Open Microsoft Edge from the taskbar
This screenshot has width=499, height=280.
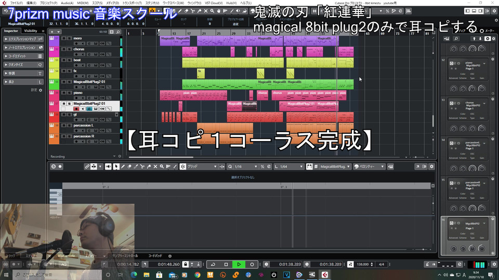(134, 275)
